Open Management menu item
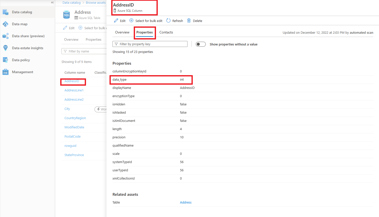The width and height of the screenshot is (379, 217). point(22,72)
